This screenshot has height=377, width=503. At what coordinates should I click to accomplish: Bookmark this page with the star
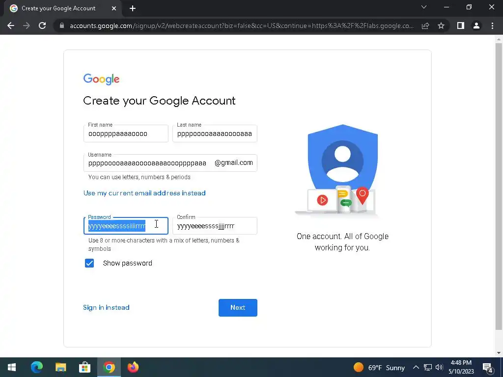point(441,26)
